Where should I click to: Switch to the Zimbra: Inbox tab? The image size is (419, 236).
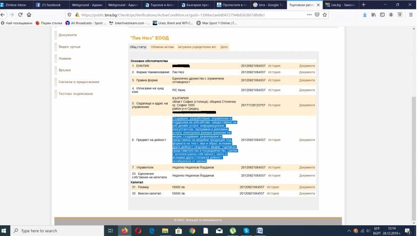pos(15,5)
